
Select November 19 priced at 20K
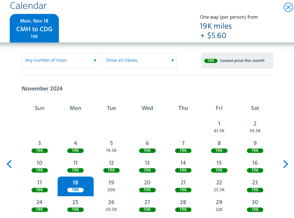(111, 186)
